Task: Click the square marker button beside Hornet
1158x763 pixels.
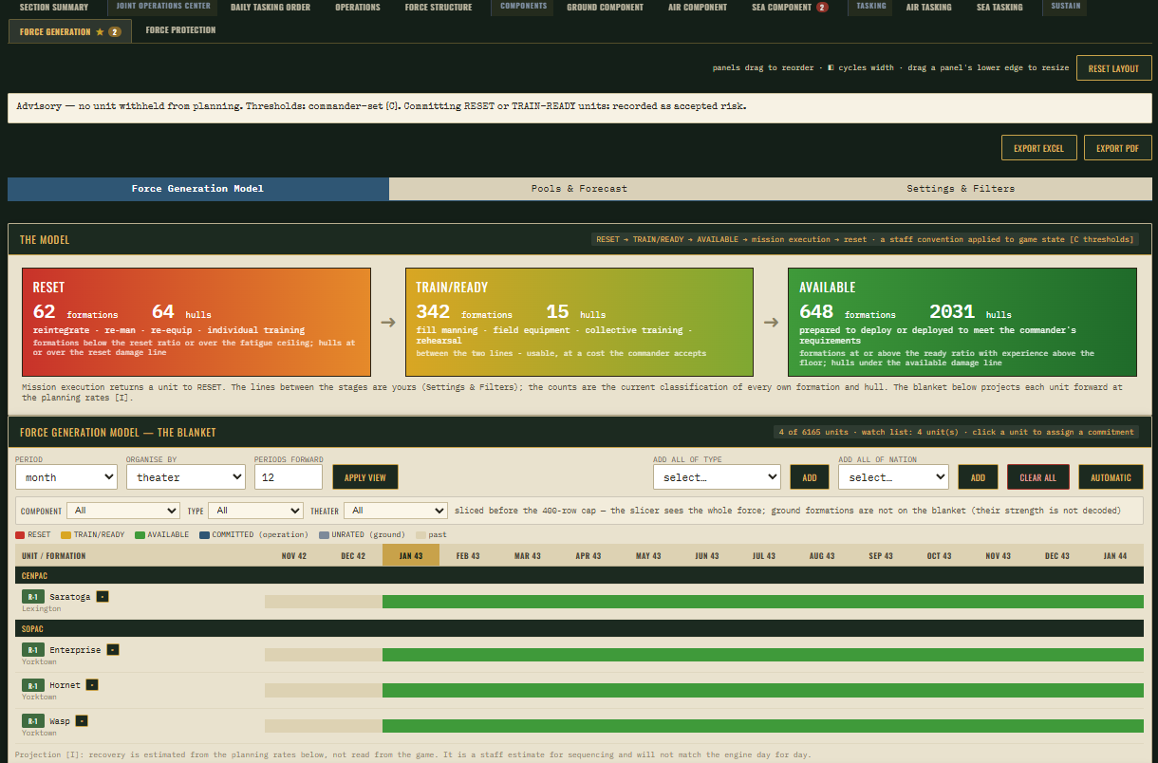Action: pyautogui.click(x=92, y=684)
